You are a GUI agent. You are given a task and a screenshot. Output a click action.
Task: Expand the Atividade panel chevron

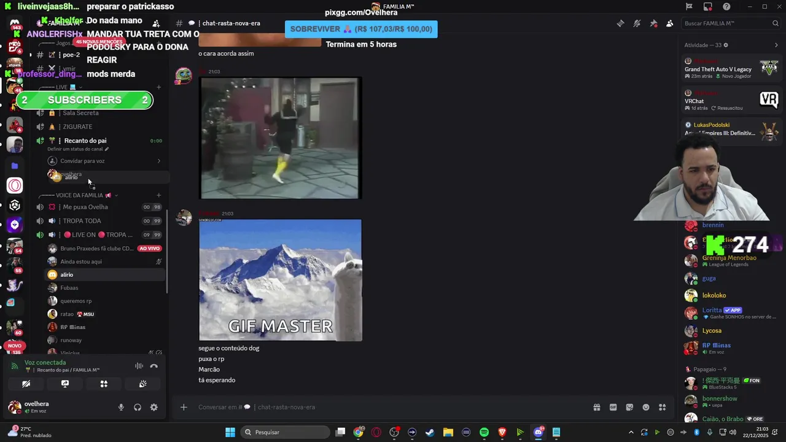[776, 45]
